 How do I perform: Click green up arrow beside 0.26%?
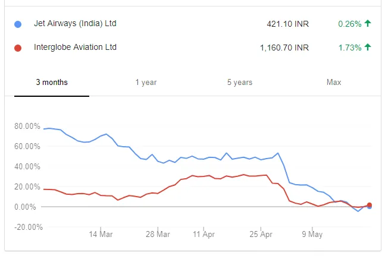[x=368, y=24]
